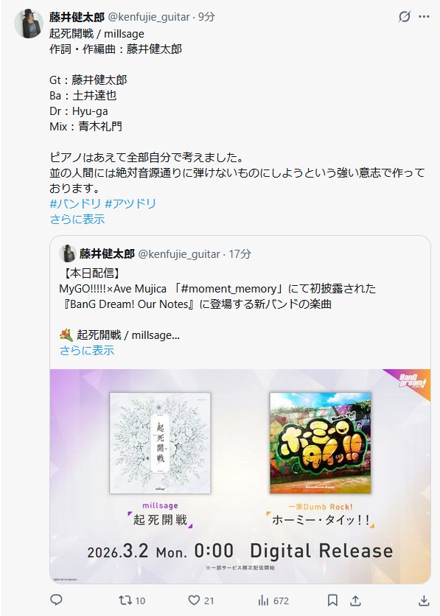Open the #バンドリ hashtag
Screen dimensions: 440x616
(75, 203)
